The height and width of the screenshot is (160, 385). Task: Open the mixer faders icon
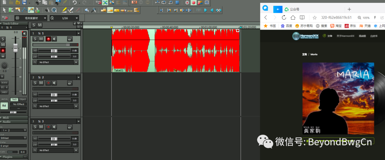[207, 3]
